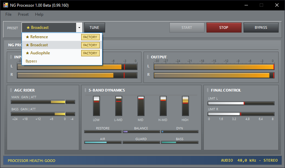285x168 pixels.
Task: Click the BASS indicator bar in dynamics panel
Action: pos(180,142)
